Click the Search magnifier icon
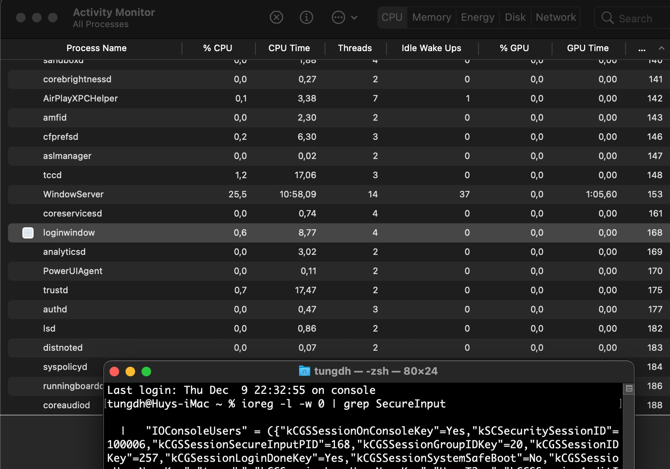670x469 pixels. point(607,18)
